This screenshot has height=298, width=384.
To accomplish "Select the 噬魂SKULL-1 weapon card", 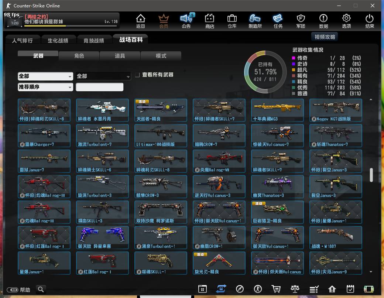I will pyautogui.click(x=161, y=263).
